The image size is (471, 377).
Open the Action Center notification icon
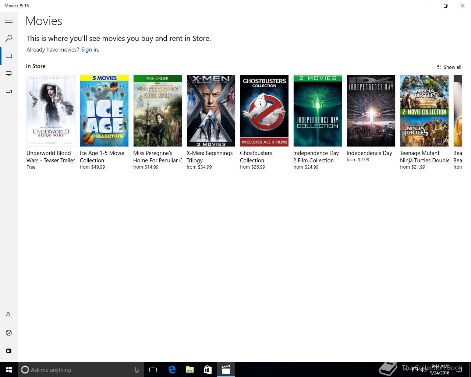(x=458, y=370)
